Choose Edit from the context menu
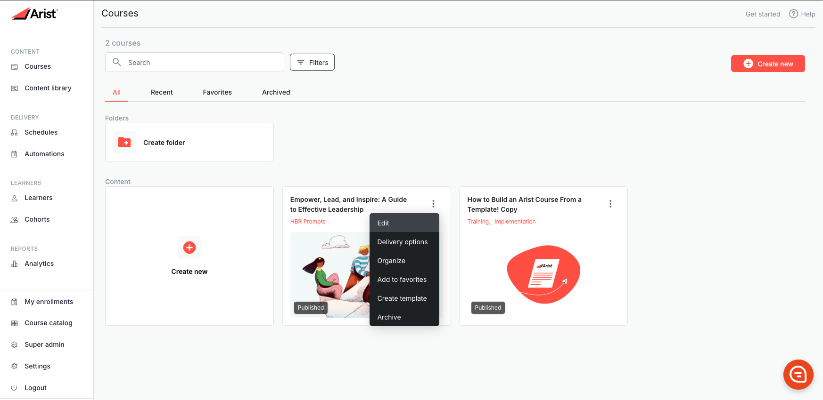This screenshot has width=823, height=400. (x=404, y=223)
